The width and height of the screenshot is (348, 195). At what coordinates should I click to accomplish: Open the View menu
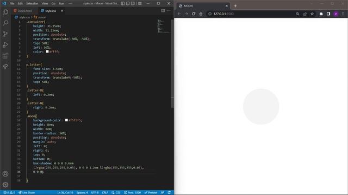coord(45,3)
